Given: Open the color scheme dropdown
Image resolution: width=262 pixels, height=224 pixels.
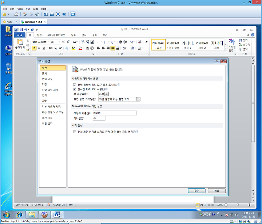Looking at the screenshot, I should tap(106, 94).
